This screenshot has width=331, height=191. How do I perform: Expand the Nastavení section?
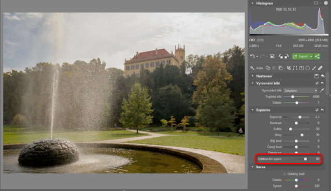coord(252,76)
